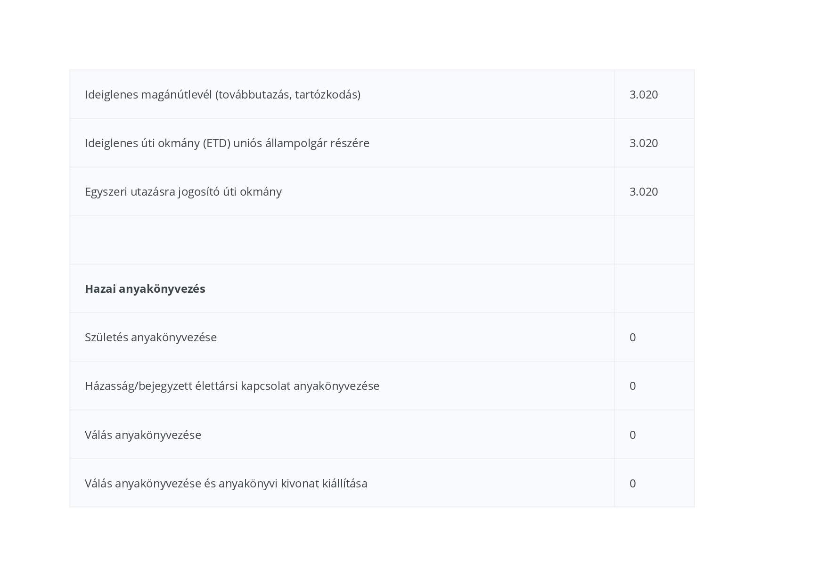Image resolution: width=827 pixels, height=585 pixels.
Task: Click 'Egyszeri utazásra jogosító úti okmány' text
Action: (x=183, y=192)
